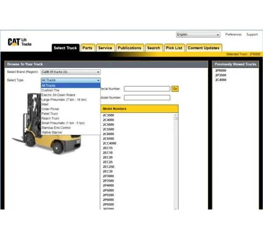Click the Model Numbers scrollbar thumb

[x=175, y=118]
